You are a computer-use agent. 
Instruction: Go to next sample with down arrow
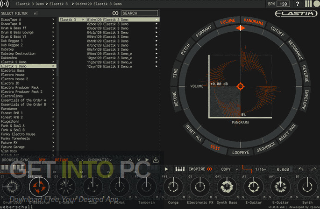coord(139,160)
